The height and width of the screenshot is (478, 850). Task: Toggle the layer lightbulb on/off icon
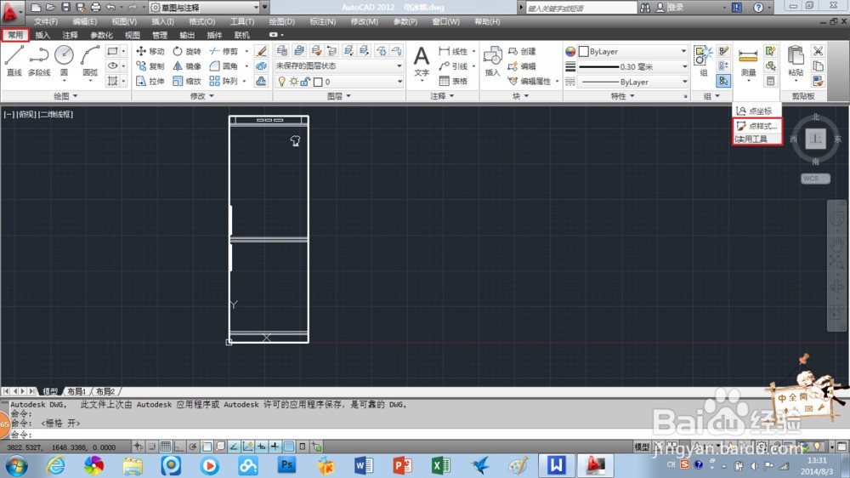(282, 83)
